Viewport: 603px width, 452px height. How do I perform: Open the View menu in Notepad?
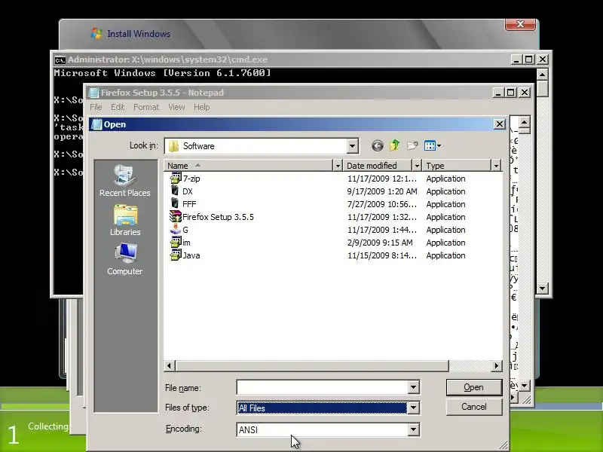coord(176,107)
